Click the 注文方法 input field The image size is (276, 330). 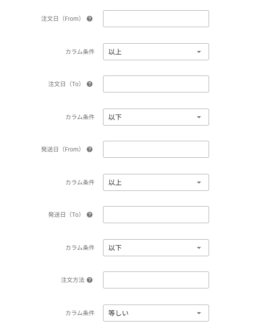pos(156,280)
